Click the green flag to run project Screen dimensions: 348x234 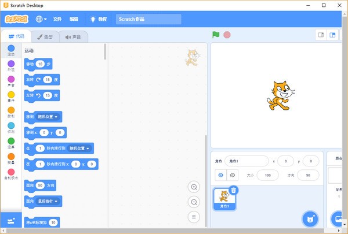coord(216,35)
